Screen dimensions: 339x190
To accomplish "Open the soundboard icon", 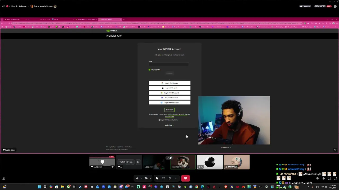I will click(170, 178).
